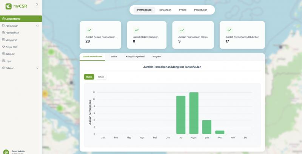Click the Laman Utama home icon
The width and height of the screenshot is (302, 154).
tap(3, 18)
